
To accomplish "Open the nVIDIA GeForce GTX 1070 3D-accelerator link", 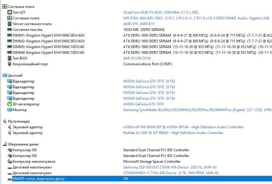I will (143, 104).
